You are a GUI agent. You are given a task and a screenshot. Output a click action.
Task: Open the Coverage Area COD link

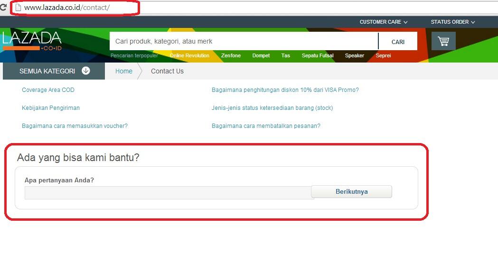coord(48,90)
